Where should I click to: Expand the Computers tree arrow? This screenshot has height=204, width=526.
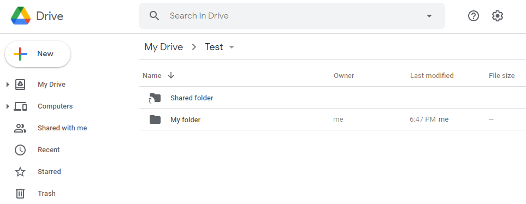pos(8,106)
